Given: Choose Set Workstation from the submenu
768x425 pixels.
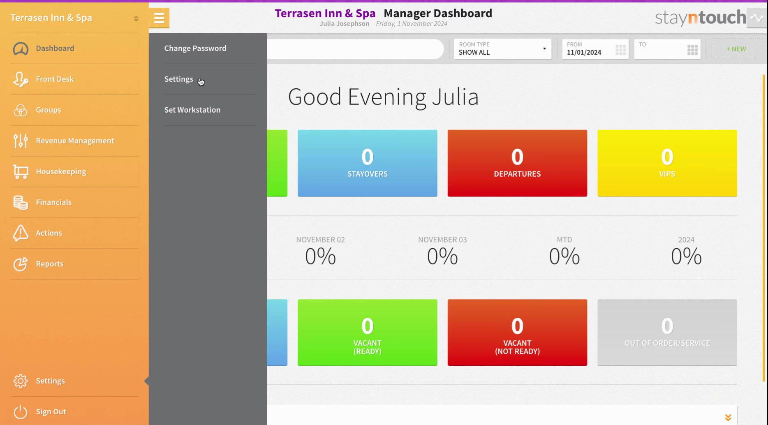Looking at the screenshot, I should [x=192, y=110].
